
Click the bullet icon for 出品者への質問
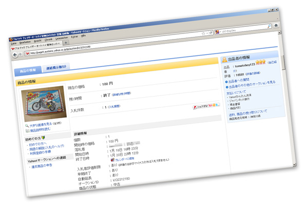226,82
